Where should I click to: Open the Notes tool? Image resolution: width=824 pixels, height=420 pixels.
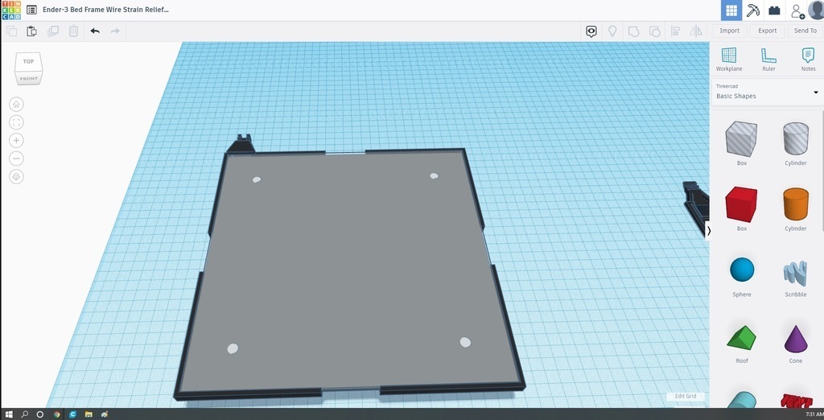click(808, 60)
